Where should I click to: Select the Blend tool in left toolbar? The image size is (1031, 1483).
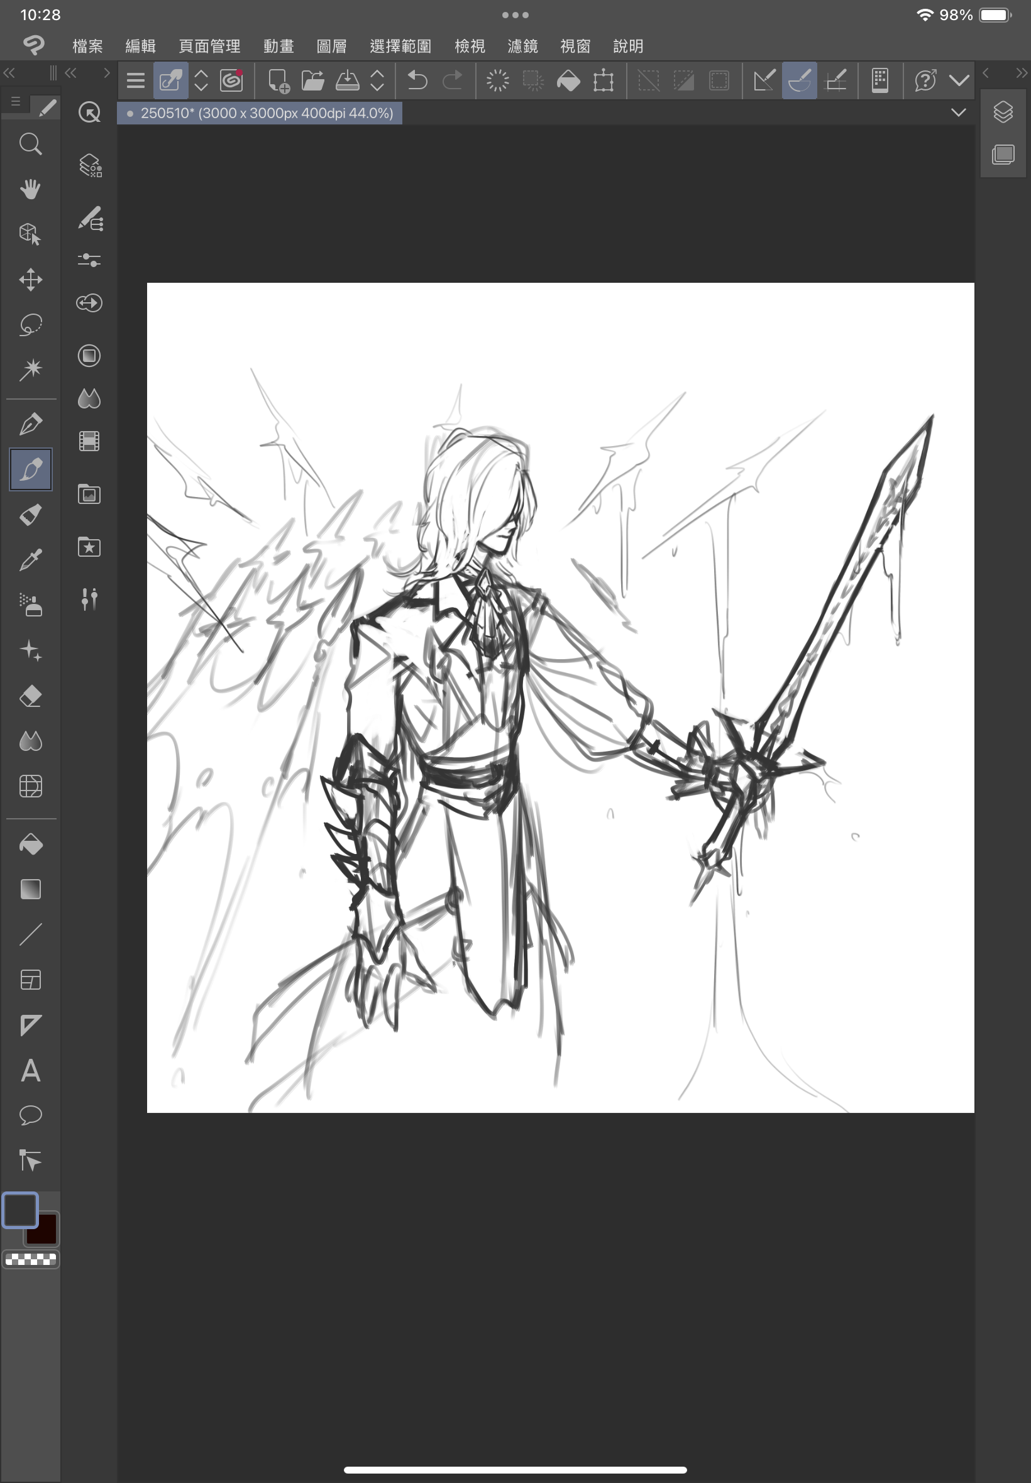[30, 741]
